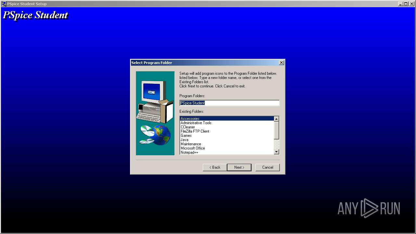Image resolution: width=416 pixels, height=234 pixels.
Task: Click the Next button to continue
Action: tap(239, 167)
